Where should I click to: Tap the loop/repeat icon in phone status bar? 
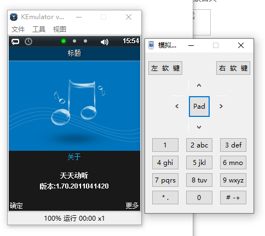click(x=15, y=42)
